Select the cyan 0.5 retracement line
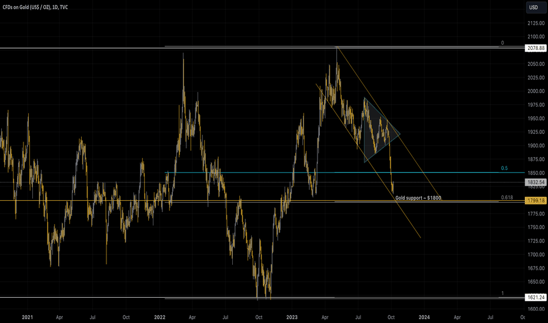 (x=344, y=173)
